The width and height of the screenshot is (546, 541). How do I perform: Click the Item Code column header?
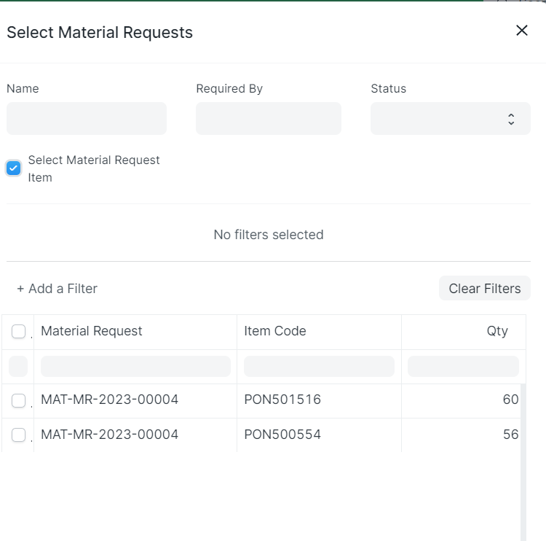(x=275, y=331)
